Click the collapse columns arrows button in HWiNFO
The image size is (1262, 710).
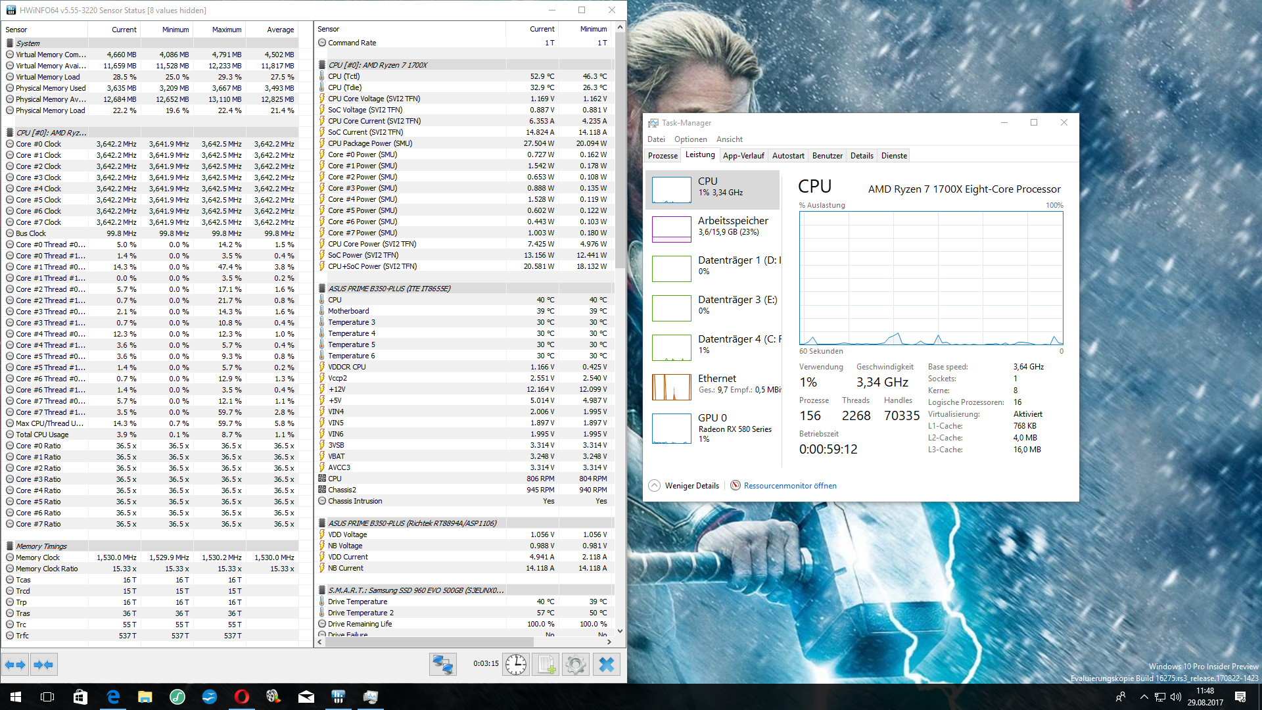[43, 665]
